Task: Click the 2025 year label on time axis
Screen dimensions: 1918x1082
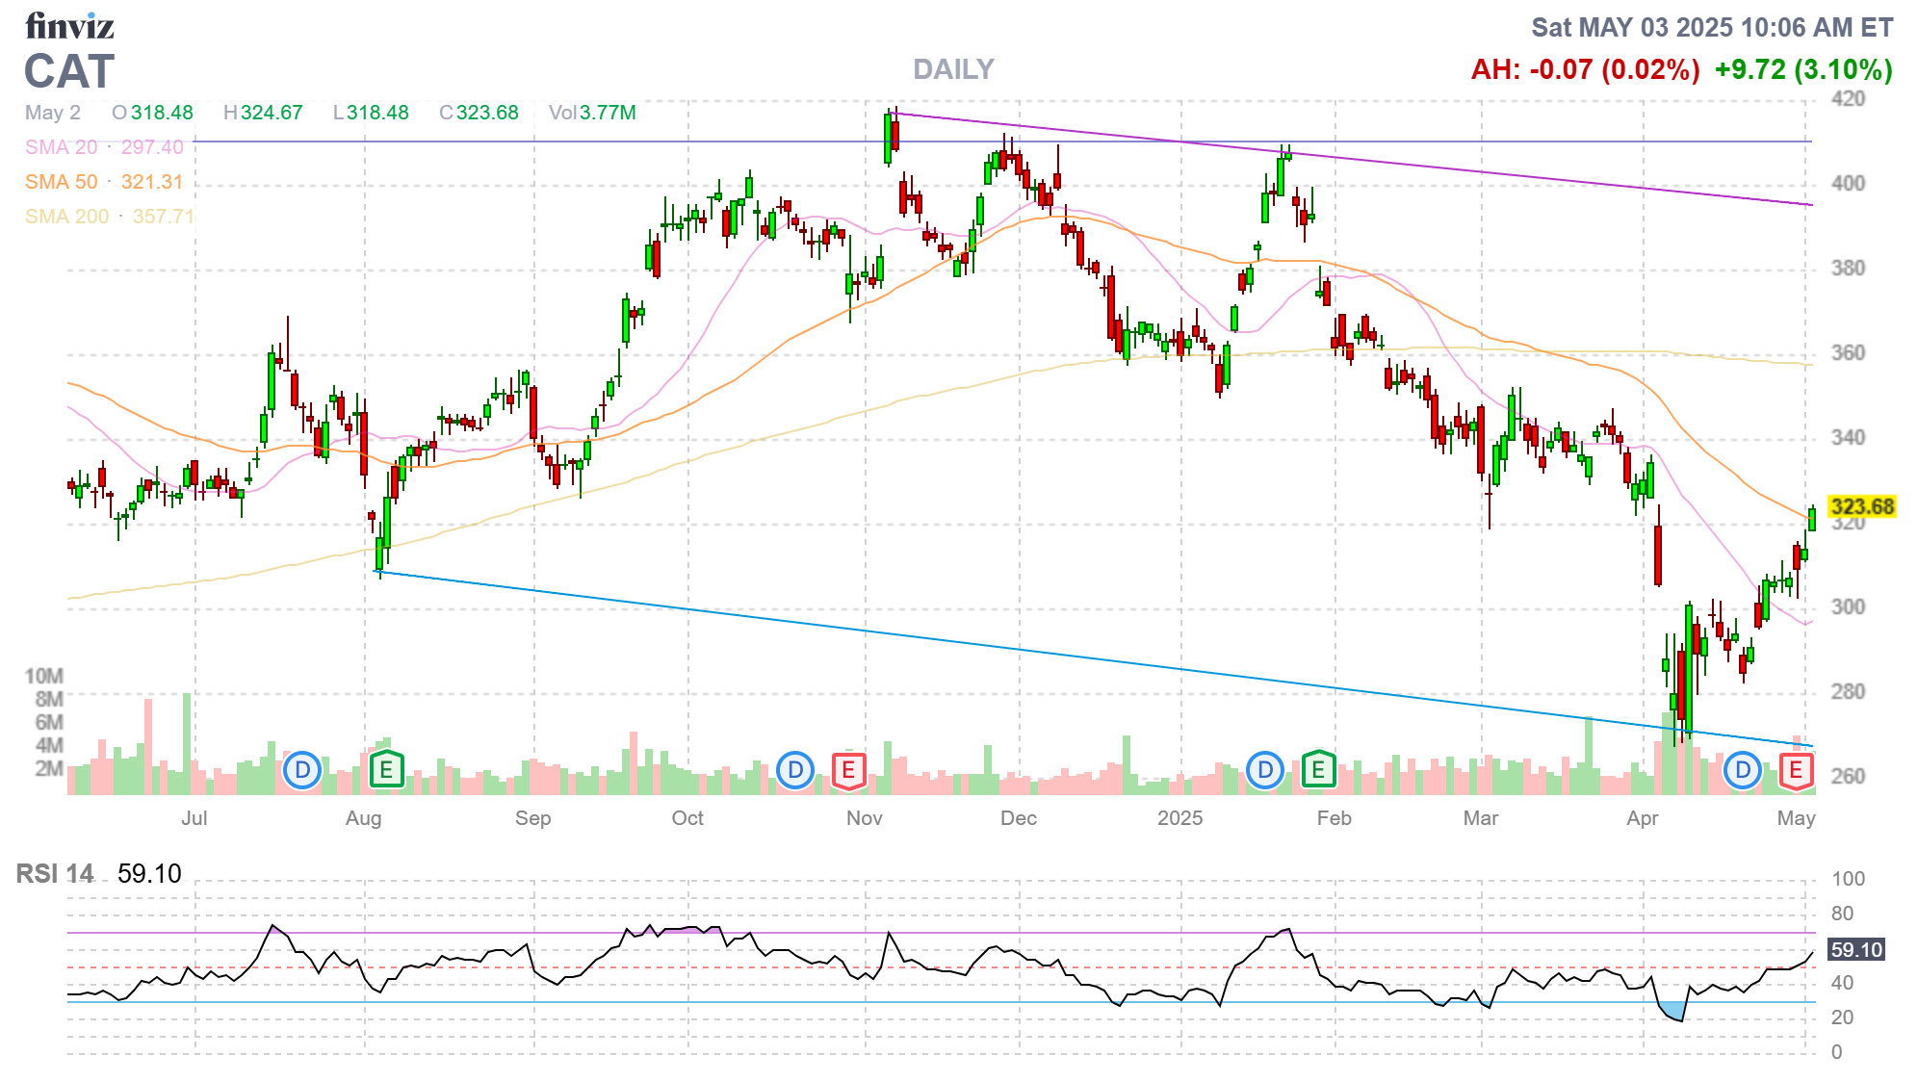Action: (x=1179, y=818)
